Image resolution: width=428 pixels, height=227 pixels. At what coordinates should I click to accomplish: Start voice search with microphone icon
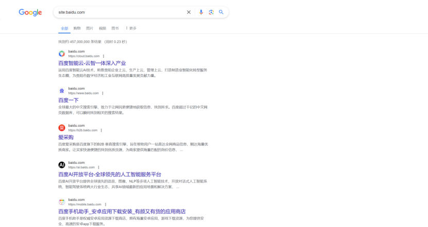pos(201,12)
